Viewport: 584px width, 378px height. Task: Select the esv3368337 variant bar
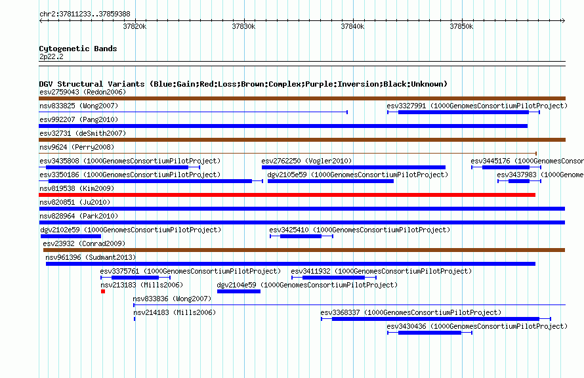(x=436, y=319)
